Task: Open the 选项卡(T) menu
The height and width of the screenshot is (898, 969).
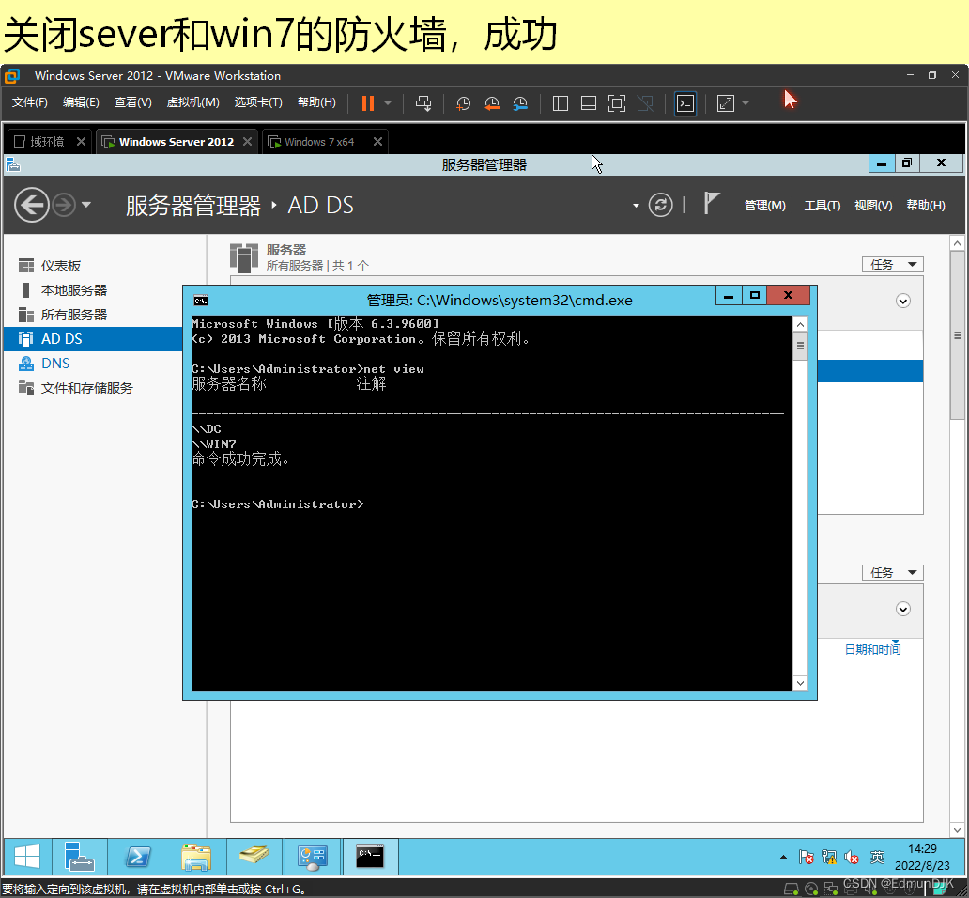Action: click(x=258, y=102)
